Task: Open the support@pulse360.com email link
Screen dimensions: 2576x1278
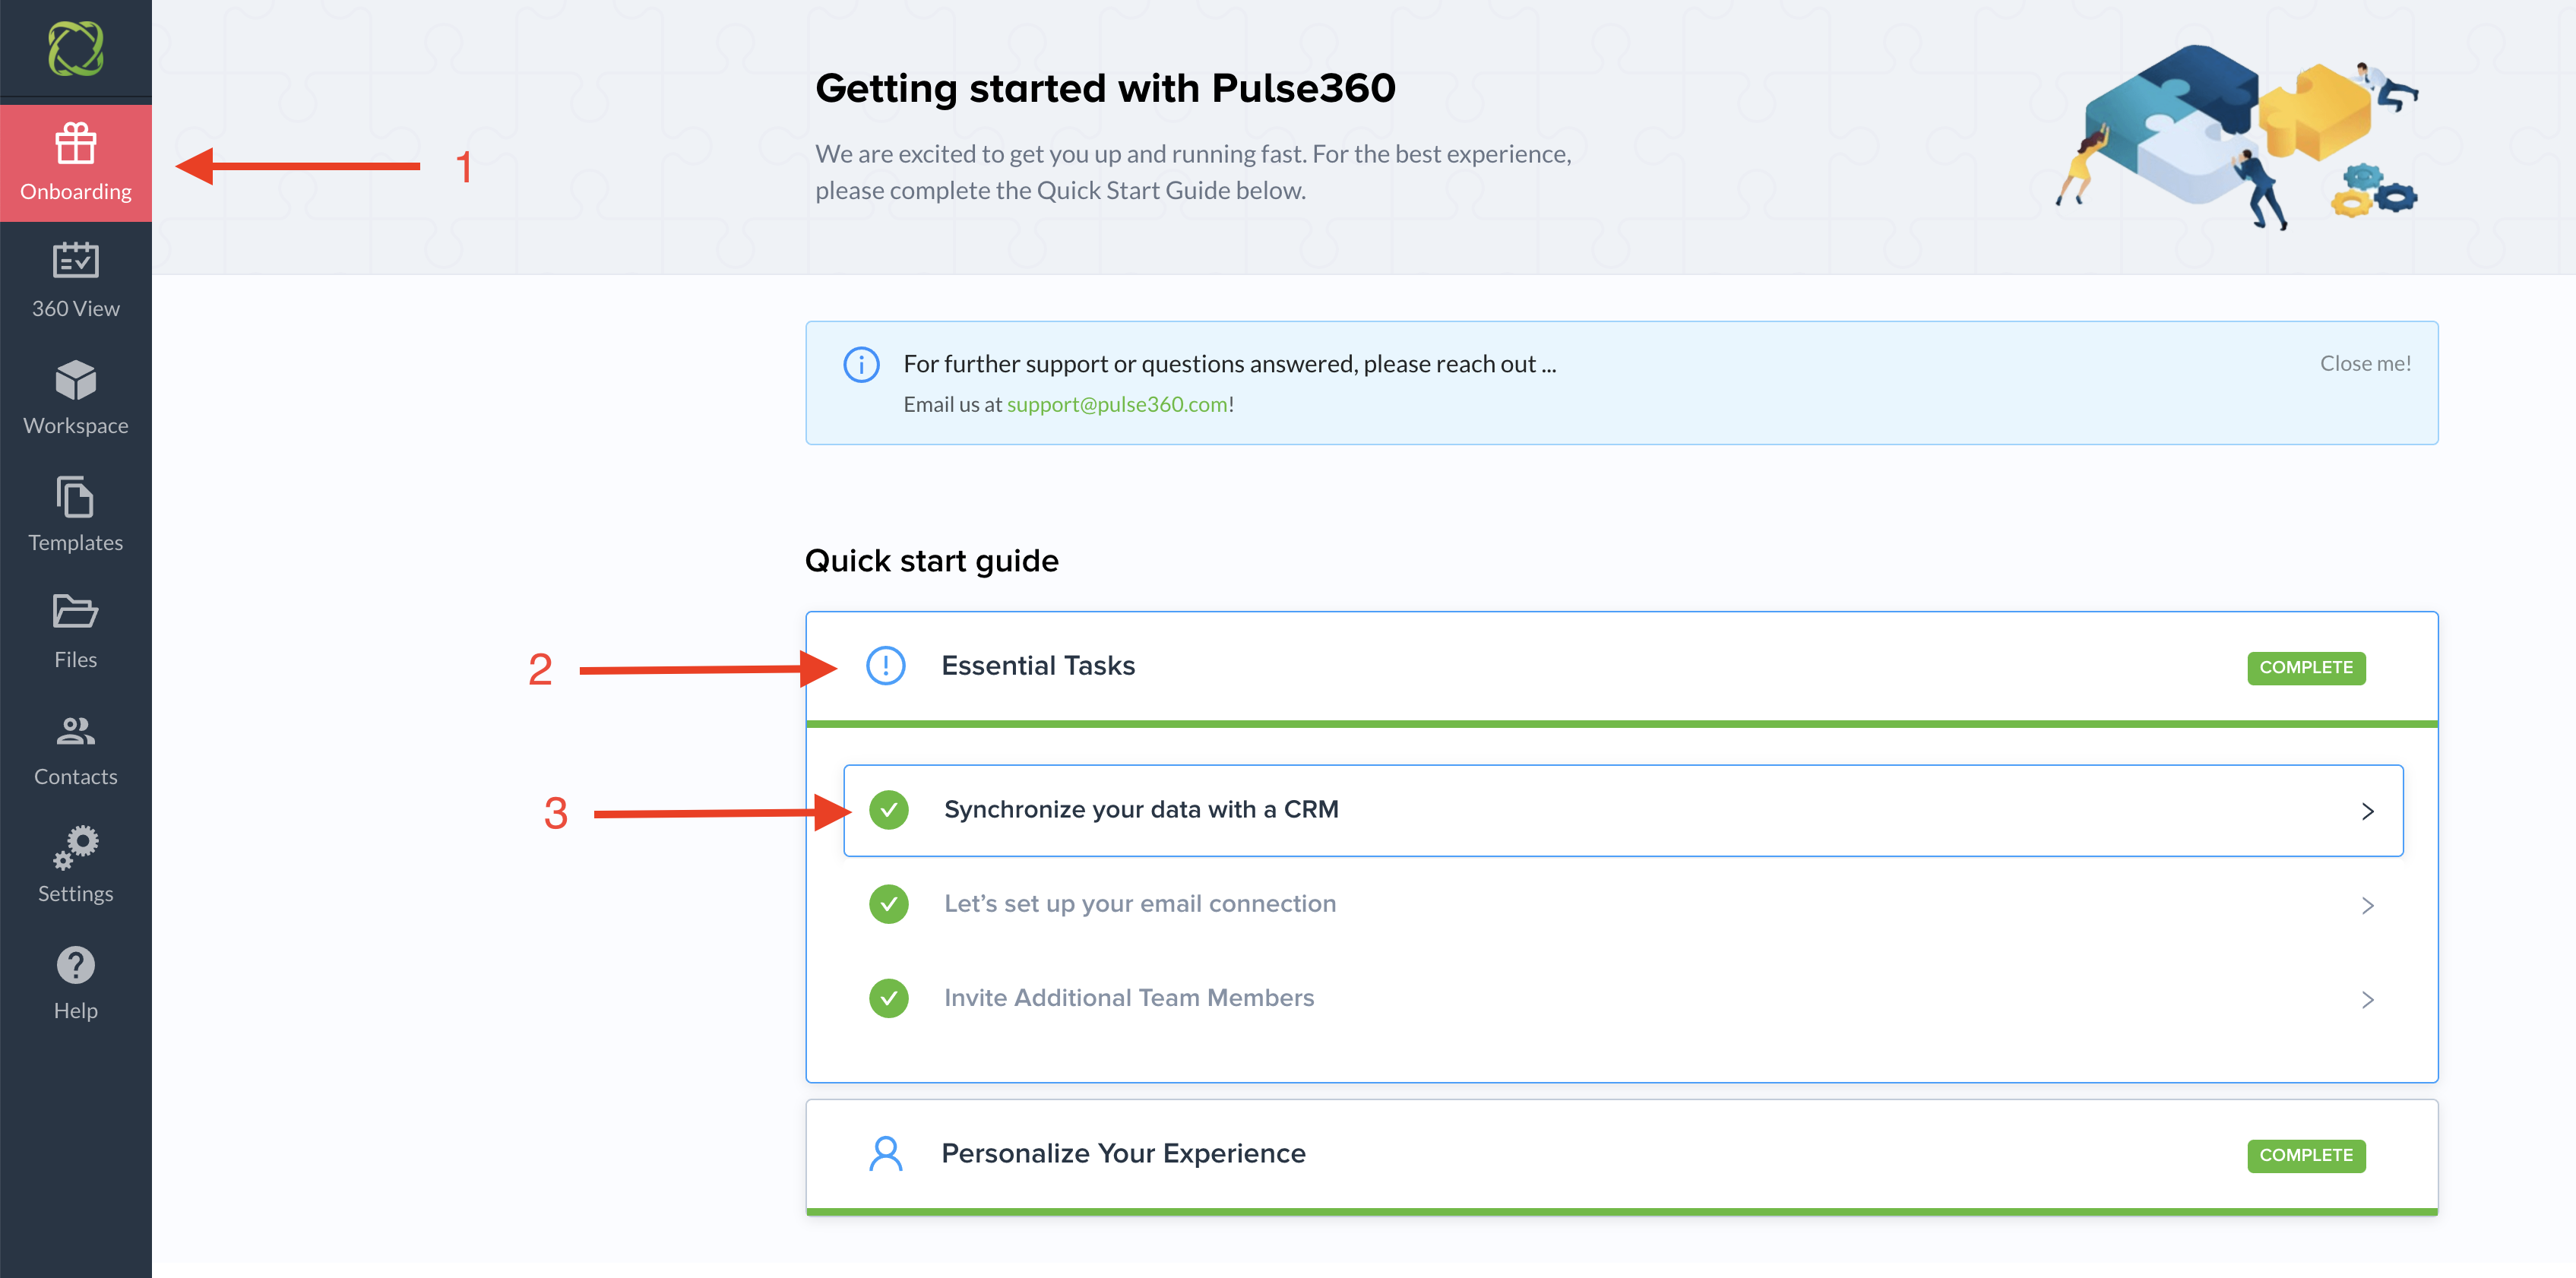Action: 1117,404
